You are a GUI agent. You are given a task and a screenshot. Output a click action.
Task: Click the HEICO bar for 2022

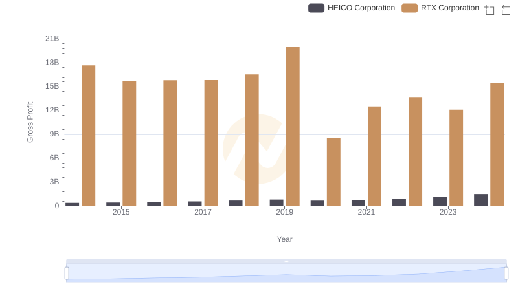[x=399, y=202]
